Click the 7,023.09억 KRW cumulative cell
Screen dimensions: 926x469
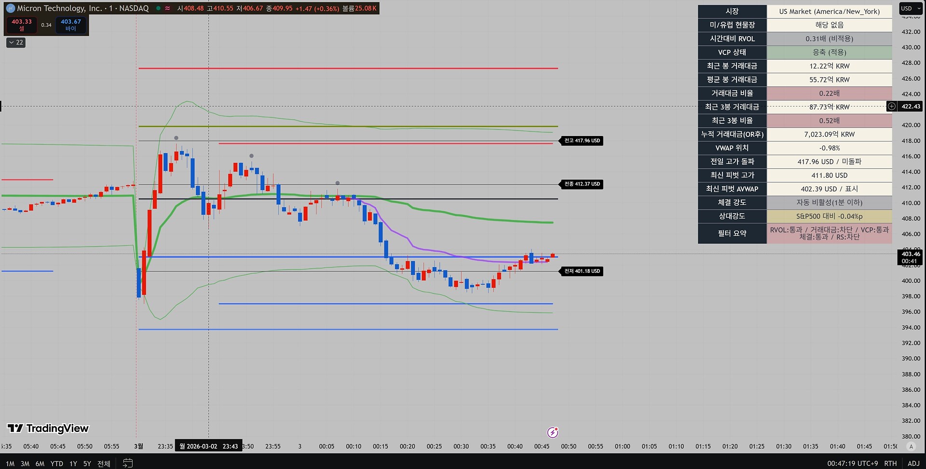[830, 134]
